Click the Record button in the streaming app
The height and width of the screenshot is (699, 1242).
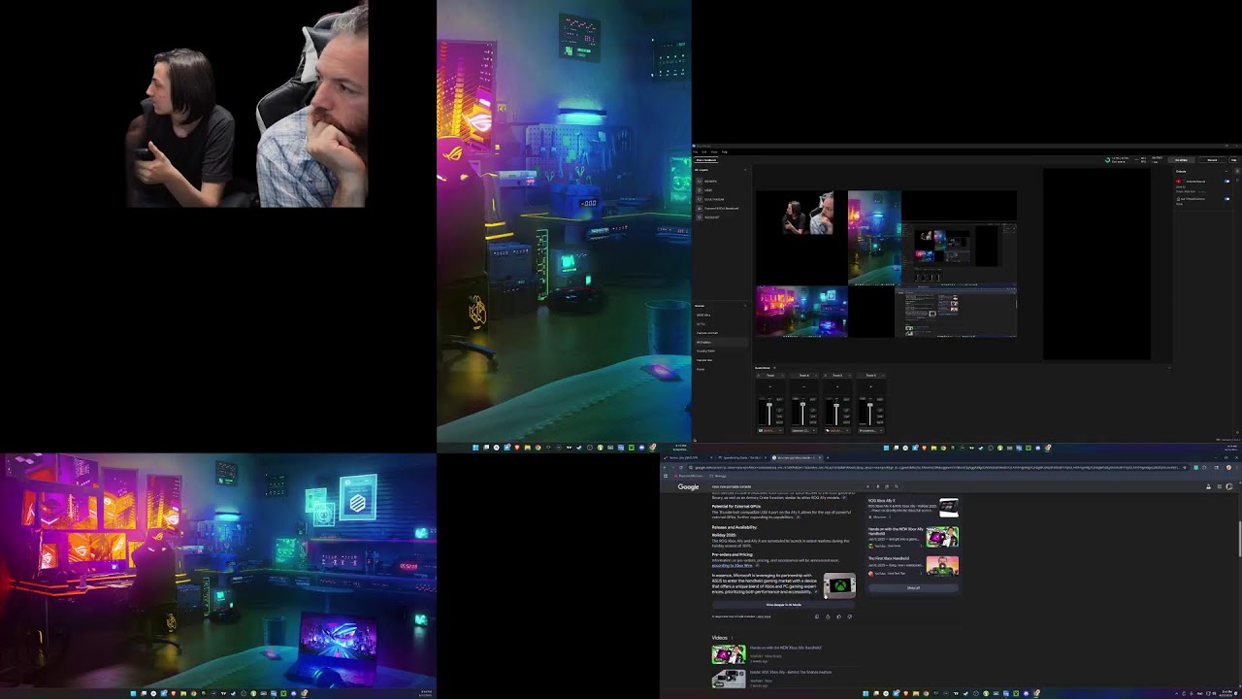(1212, 160)
